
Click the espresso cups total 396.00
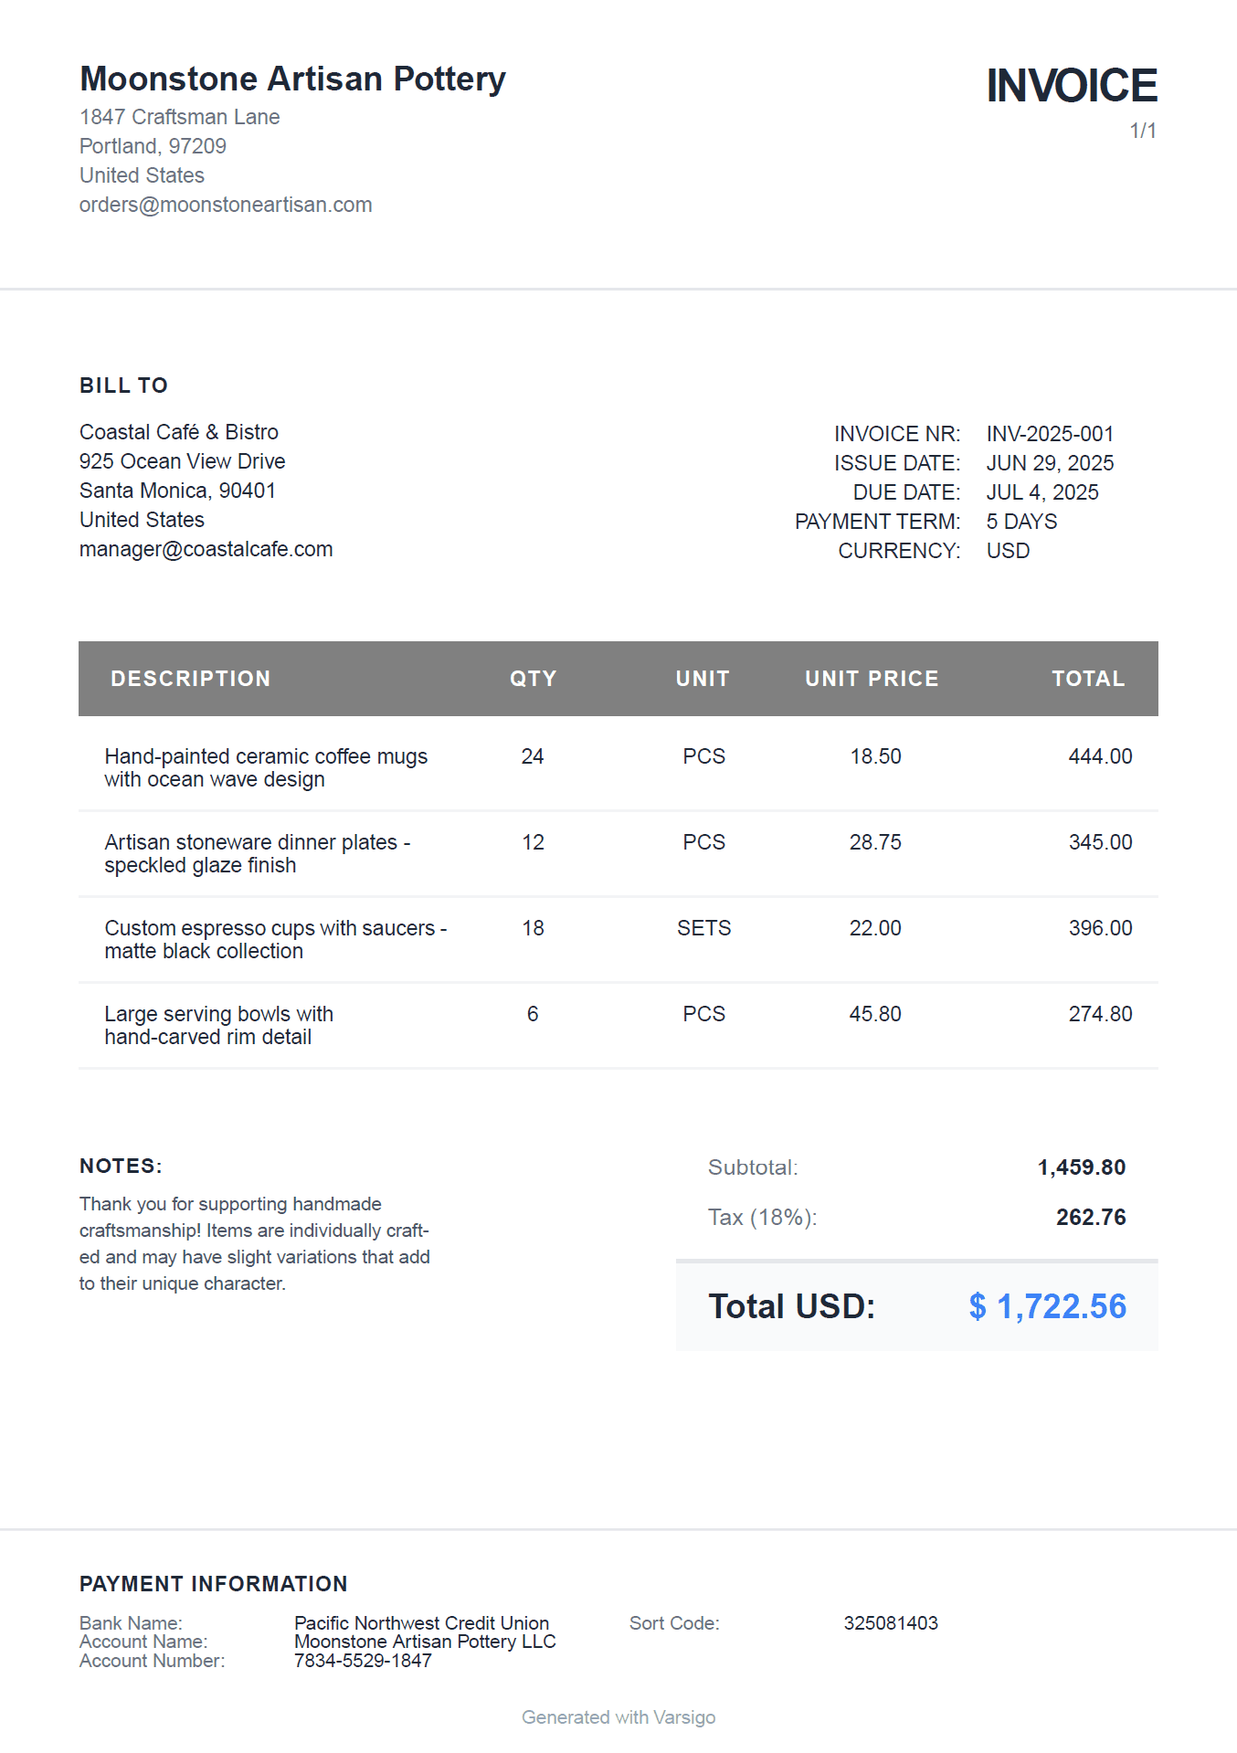pyautogui.click(x=1100, y=928)
